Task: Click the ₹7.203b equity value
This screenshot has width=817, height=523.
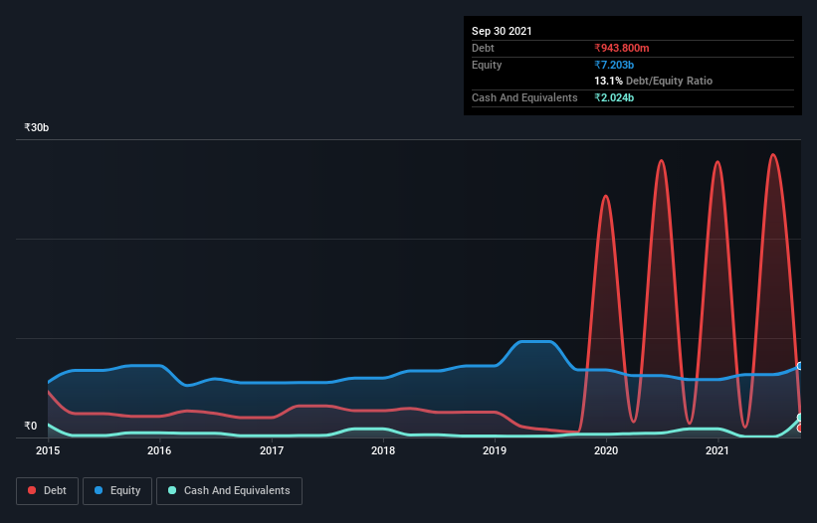Action: 614,65
